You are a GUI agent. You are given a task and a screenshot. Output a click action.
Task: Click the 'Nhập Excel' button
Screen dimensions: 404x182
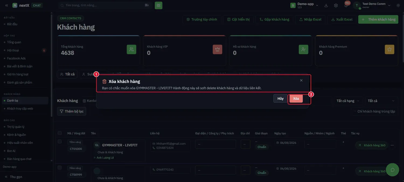[310, 19]
